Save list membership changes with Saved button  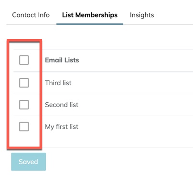29,162
